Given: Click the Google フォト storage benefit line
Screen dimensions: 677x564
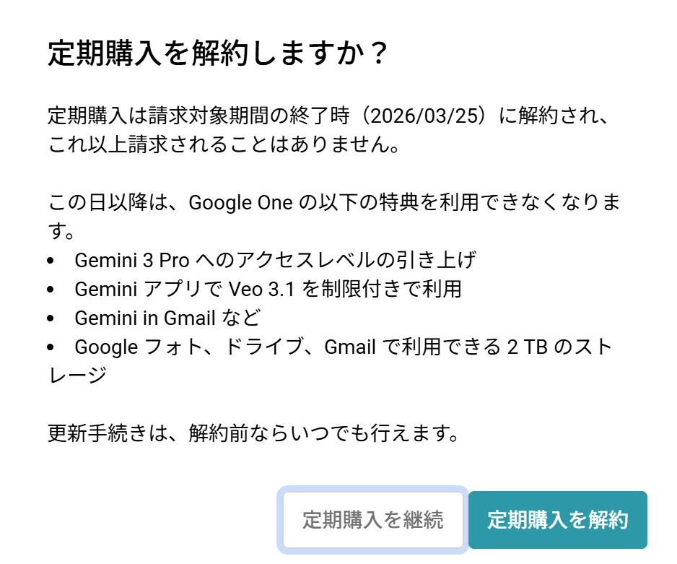Looking at the screenshot, I should [343, 347].
